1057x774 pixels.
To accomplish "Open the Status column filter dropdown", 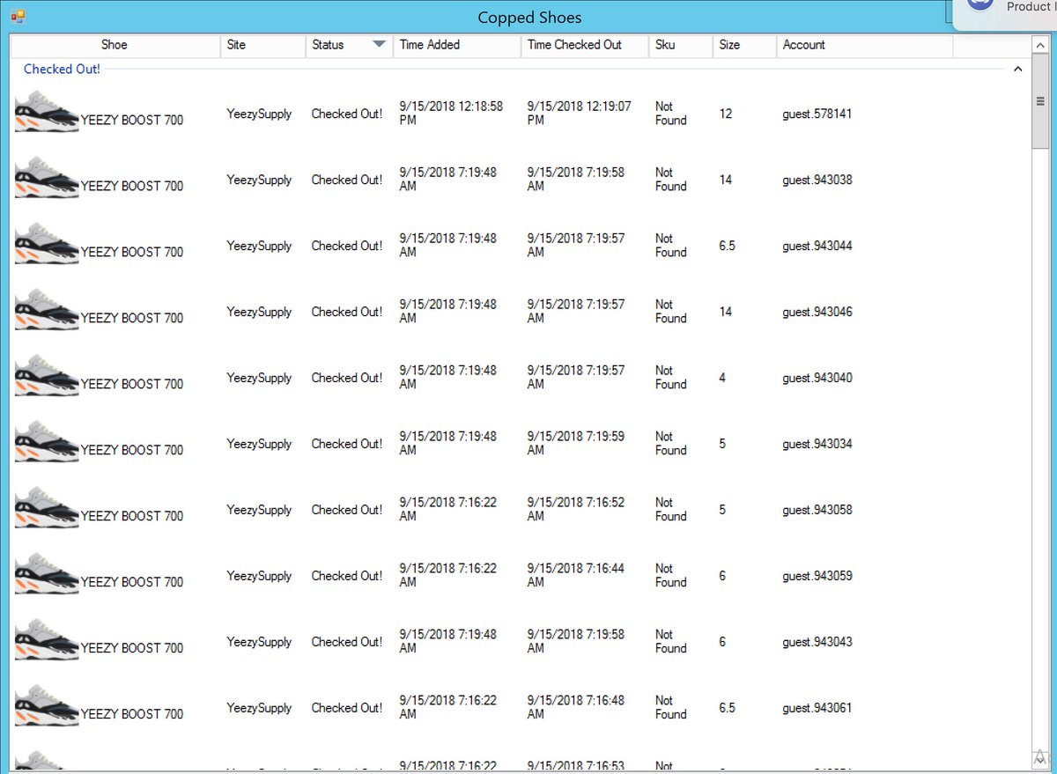I will pyautogui.click(x=381, y=44).
